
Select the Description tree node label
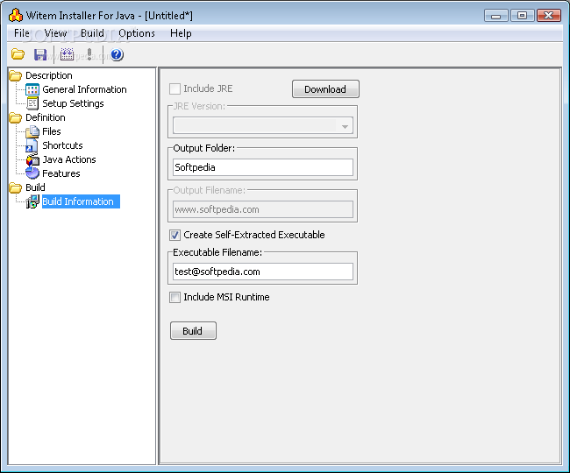coord(49,75)
